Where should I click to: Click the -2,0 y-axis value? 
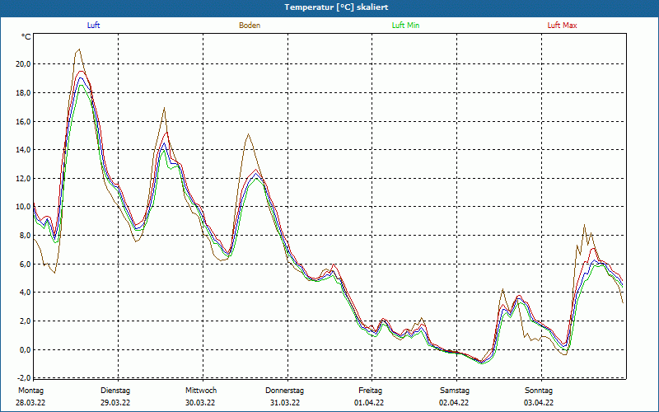point(24,377)
